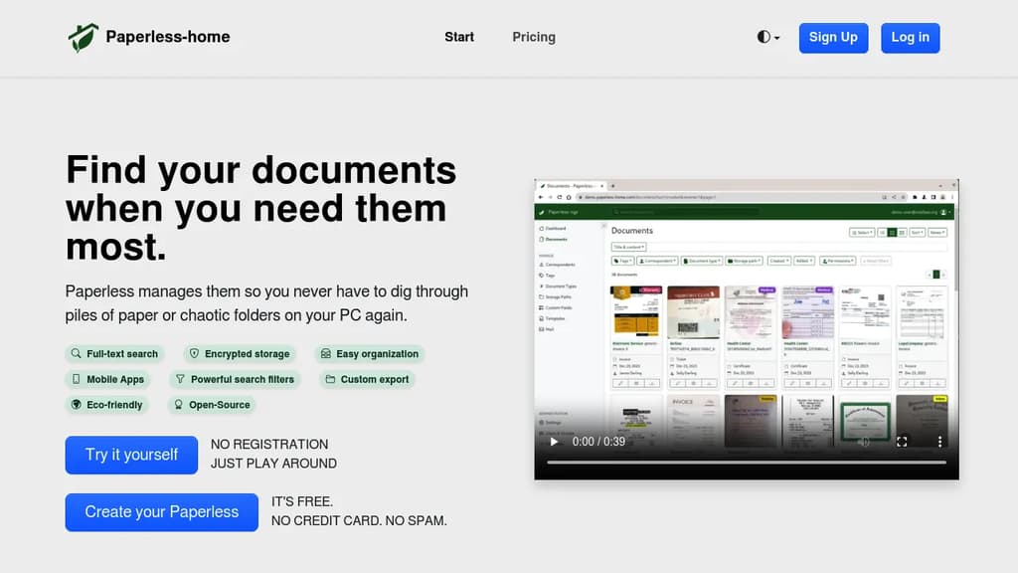Image resolution: width=1018 pixels, height=573 pixels.
Task: Select Tags in the Paperless sidebar
Action: click(557, 276)
